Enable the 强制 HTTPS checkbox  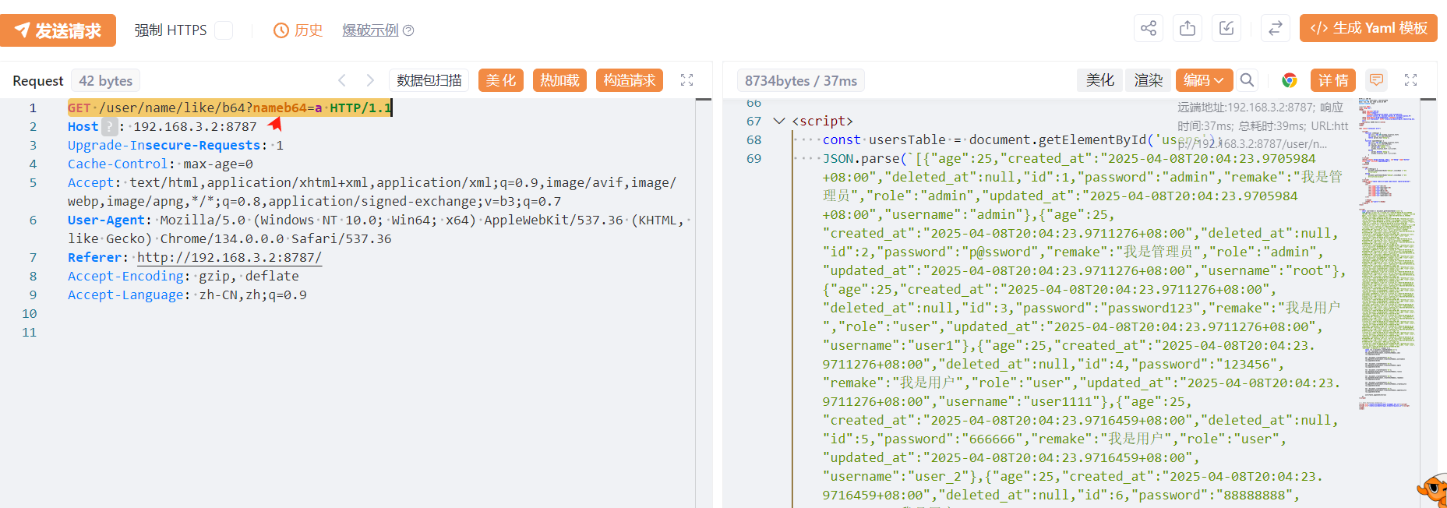point(224,30)
